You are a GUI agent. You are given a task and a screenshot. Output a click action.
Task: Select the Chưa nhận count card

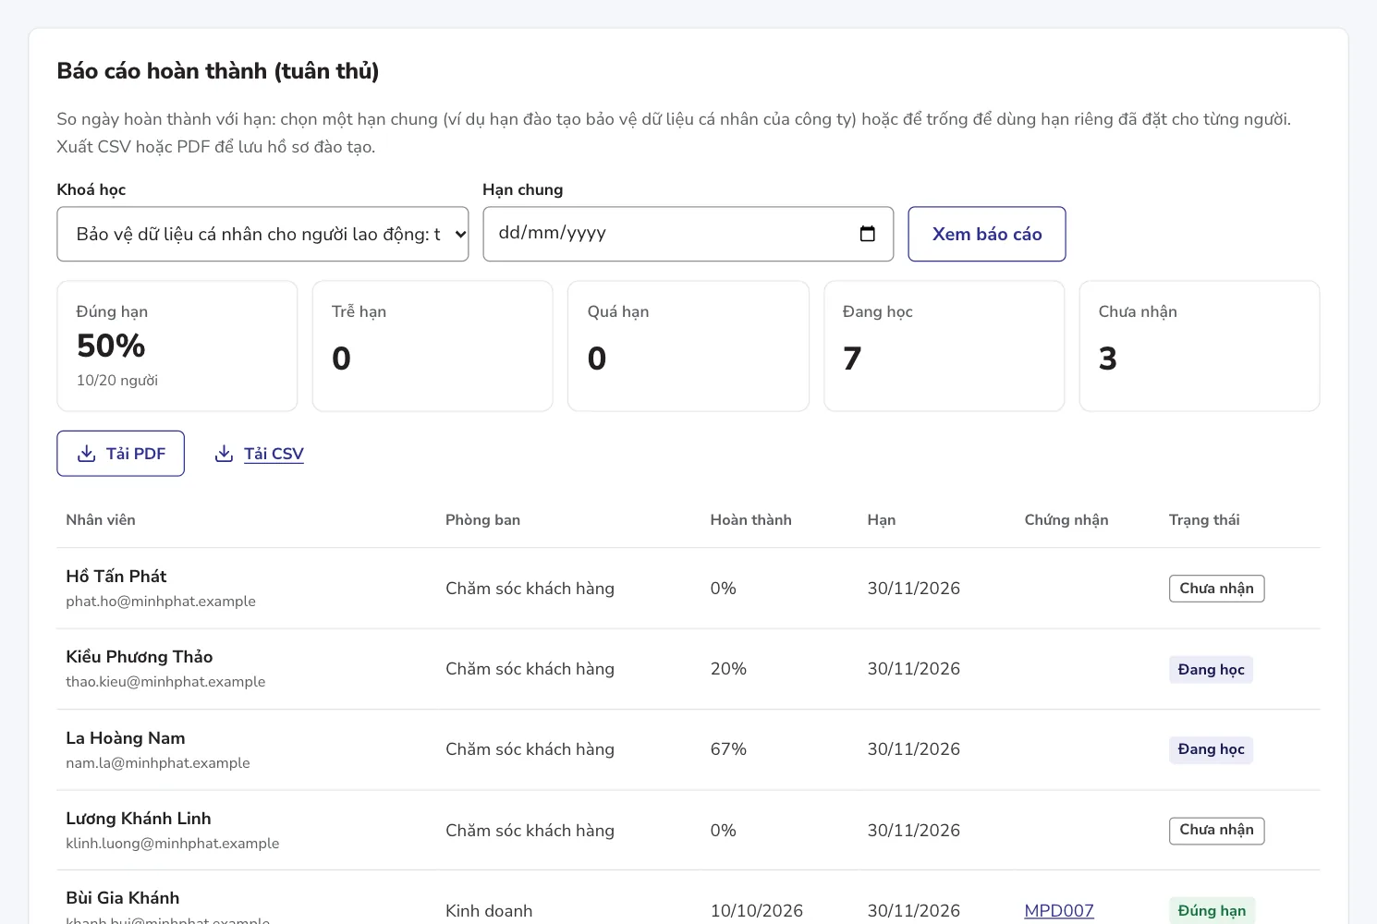pyautogui.click(x=1200, y=346)
